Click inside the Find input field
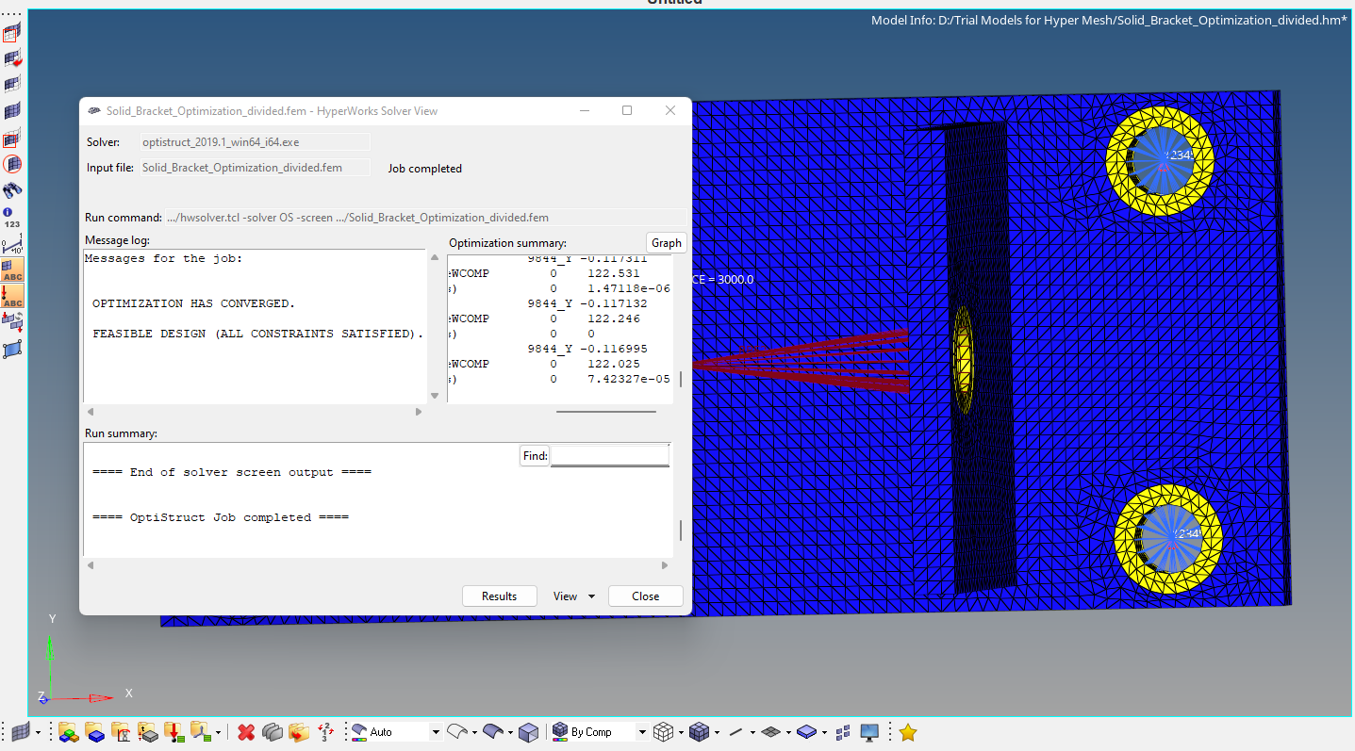Viewport: 1355px width, 751px height. [608, 455]
